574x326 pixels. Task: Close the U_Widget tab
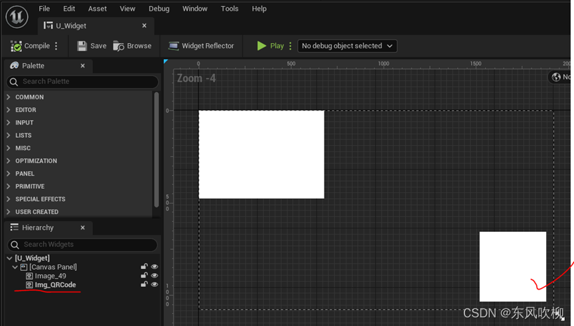tap(144, 26)
